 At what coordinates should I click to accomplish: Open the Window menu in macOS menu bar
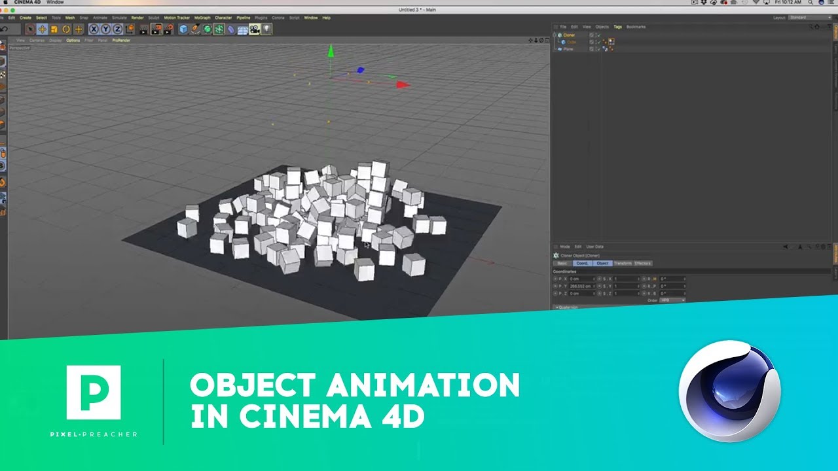click(x=55, y=3)
